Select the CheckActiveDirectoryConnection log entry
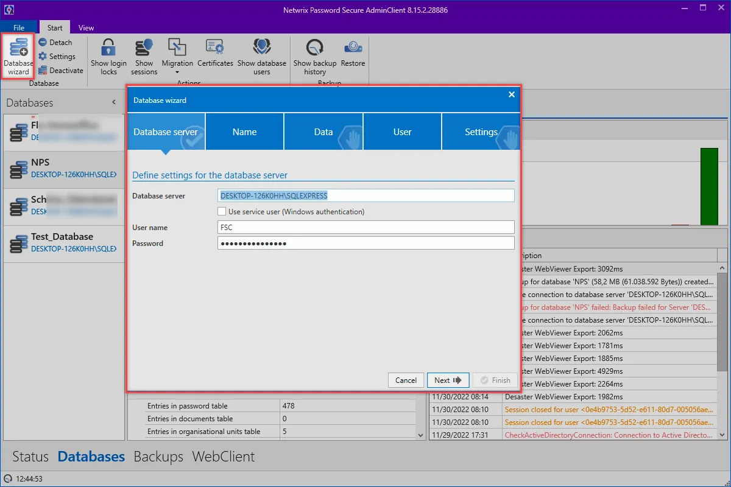This screenshot has width=731, height=487. click(573, 435)
